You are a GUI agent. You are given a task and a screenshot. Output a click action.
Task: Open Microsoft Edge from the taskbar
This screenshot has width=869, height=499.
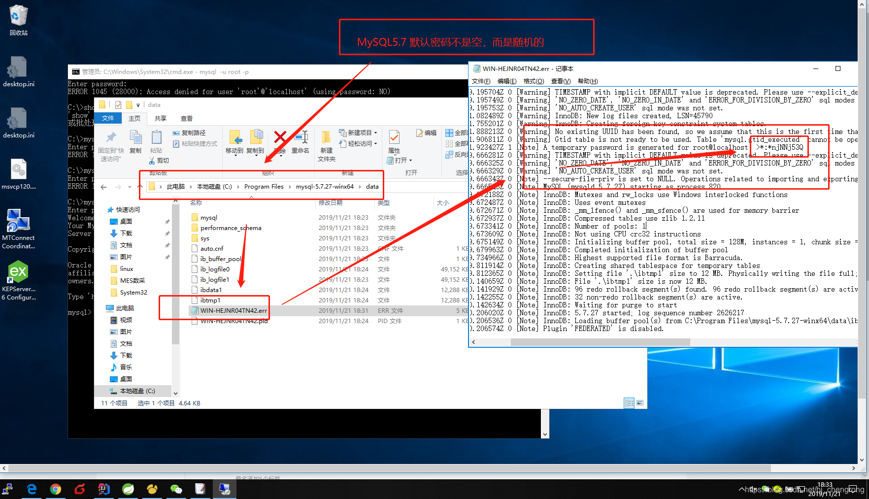32,489
